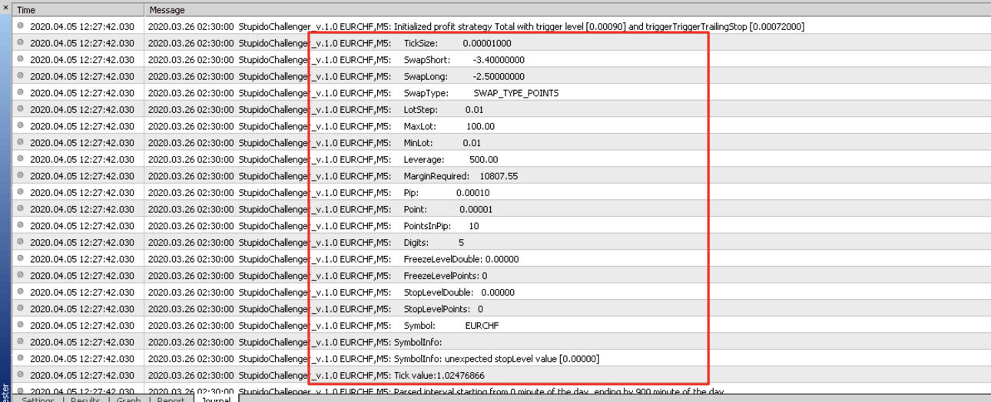Select the 'FreezeLevelDouble: 0.00000' log message
Viewport: 991px width, 402px height.
[333, 259]
